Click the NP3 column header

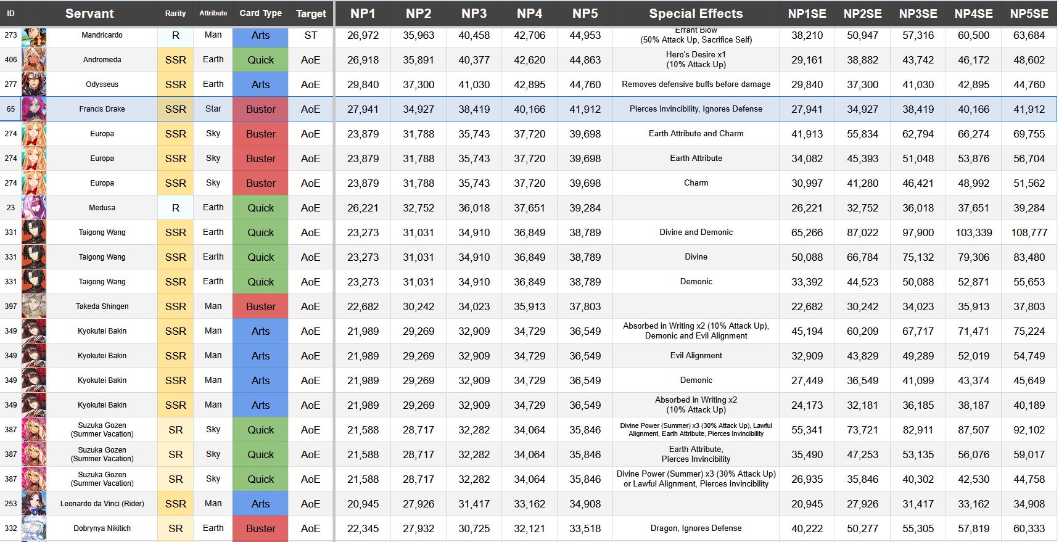coord(474,13)
